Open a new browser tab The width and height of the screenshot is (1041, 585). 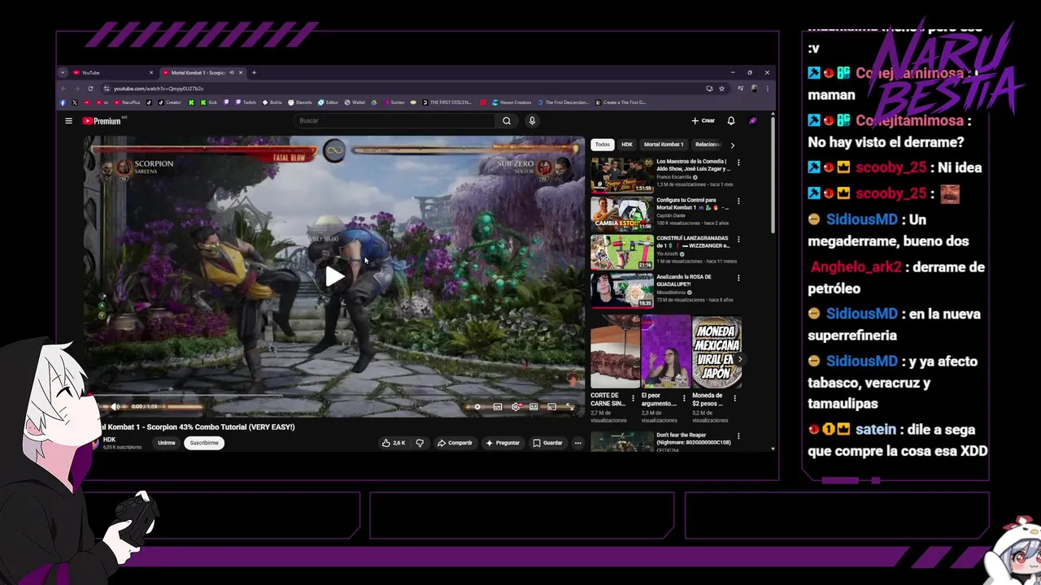(x=254, y=72)
